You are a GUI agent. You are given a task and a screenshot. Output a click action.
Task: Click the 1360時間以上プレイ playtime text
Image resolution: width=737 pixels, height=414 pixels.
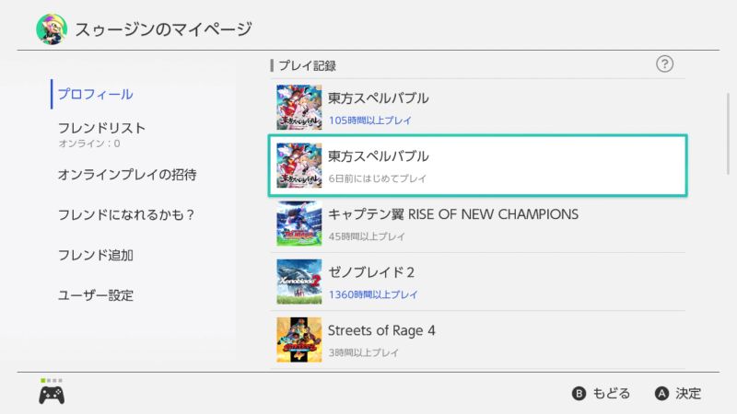click(x=373, y=294)
